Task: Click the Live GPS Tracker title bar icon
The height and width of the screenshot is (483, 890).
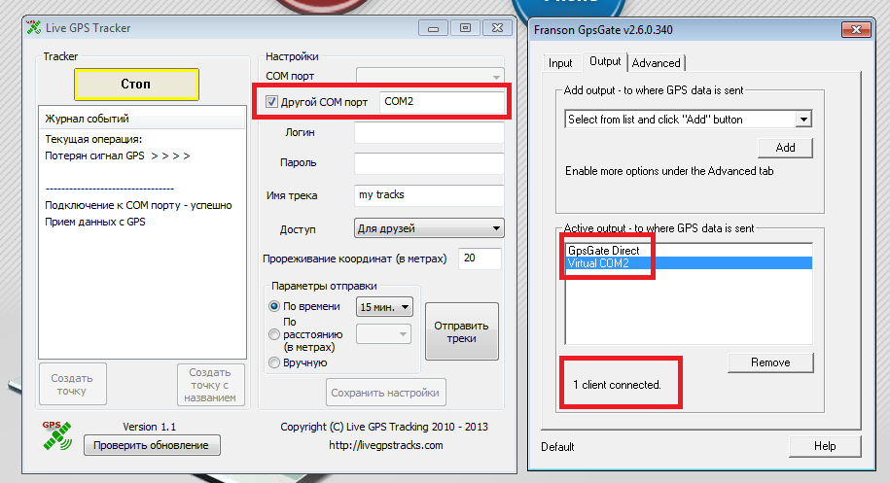Action: (x=33, y=28)
